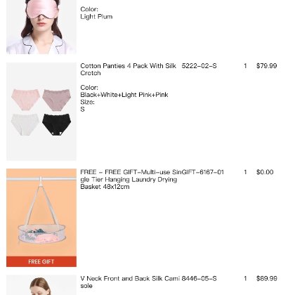The image size is (295, 295).
Task: Click the Black+White+Light Pink+Pink color text
Action: (124, 95)
